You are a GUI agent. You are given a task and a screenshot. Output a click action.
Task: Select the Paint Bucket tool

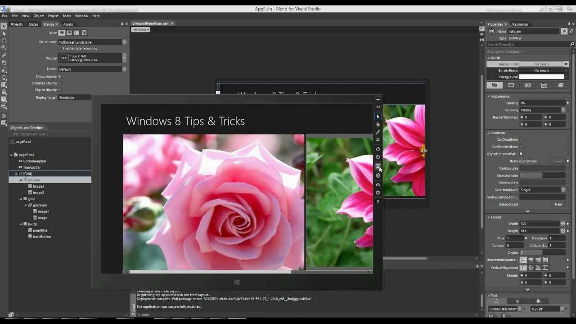click(4, 63)
